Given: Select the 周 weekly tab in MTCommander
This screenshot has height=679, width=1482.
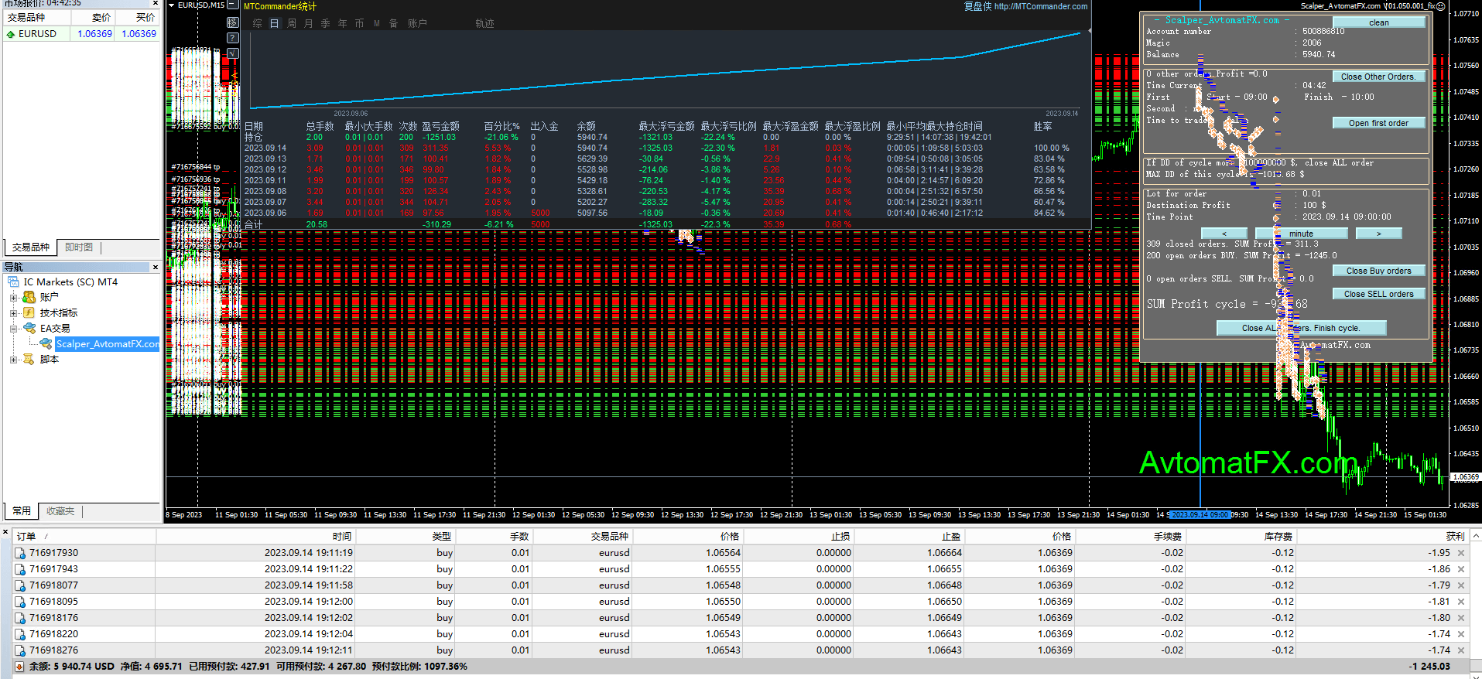Looking at the screenshot, I should click(292, 24).
